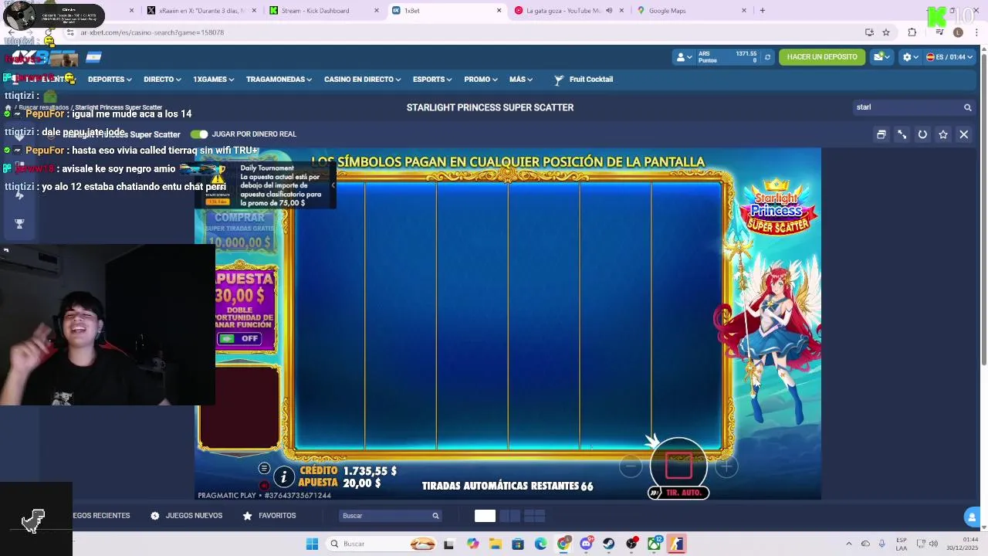The image size is (988, 556).
Task: Open the media control icon in Chrome toolbar
Action: click(x=939, y=32)
